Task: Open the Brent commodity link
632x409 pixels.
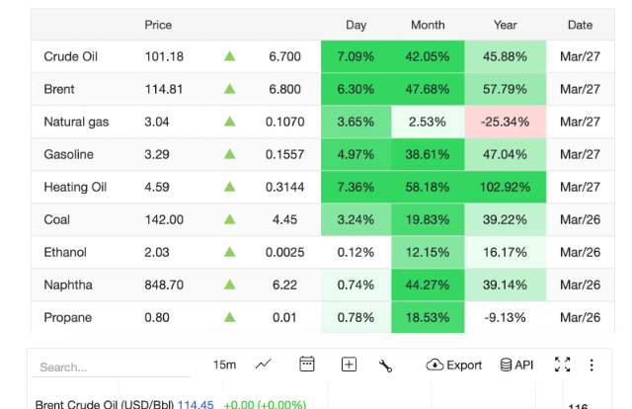Action: point(59,89)
